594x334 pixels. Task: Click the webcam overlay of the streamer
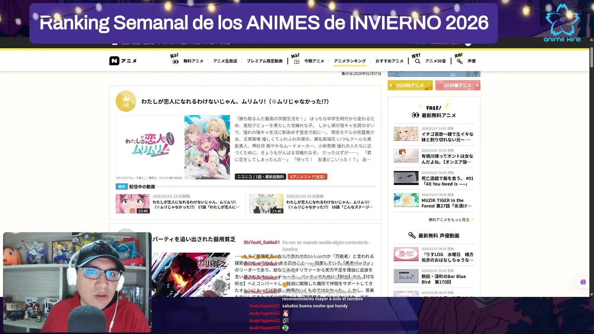pos(77,283)
